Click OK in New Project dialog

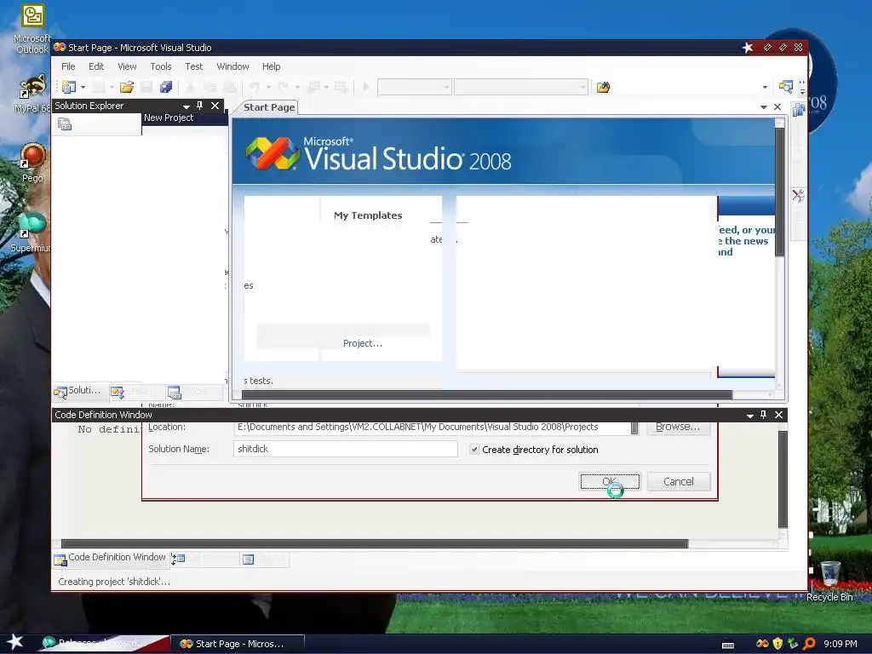pos(610,481)
